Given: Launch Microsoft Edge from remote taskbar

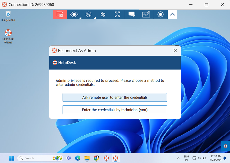Looking at the screenshot, I should pyautogui.click(x=78, y=158).
